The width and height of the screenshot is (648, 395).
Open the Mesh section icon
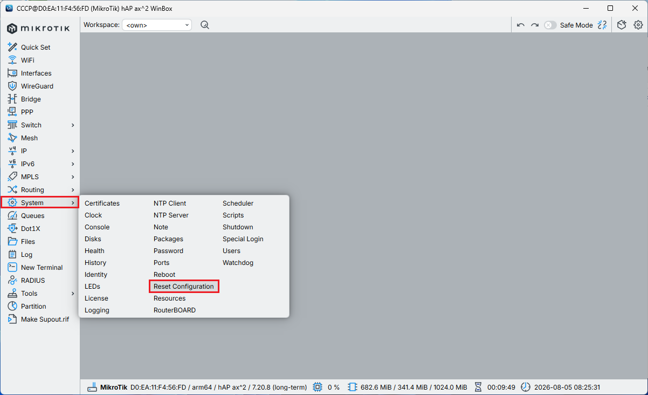tap(12, 138)
